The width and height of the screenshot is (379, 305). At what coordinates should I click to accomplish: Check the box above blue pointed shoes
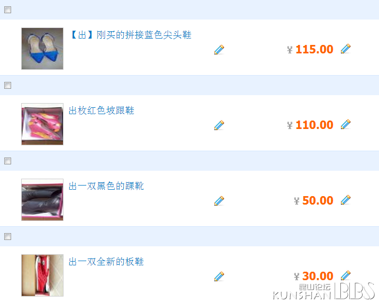click(x=8, y=10)
